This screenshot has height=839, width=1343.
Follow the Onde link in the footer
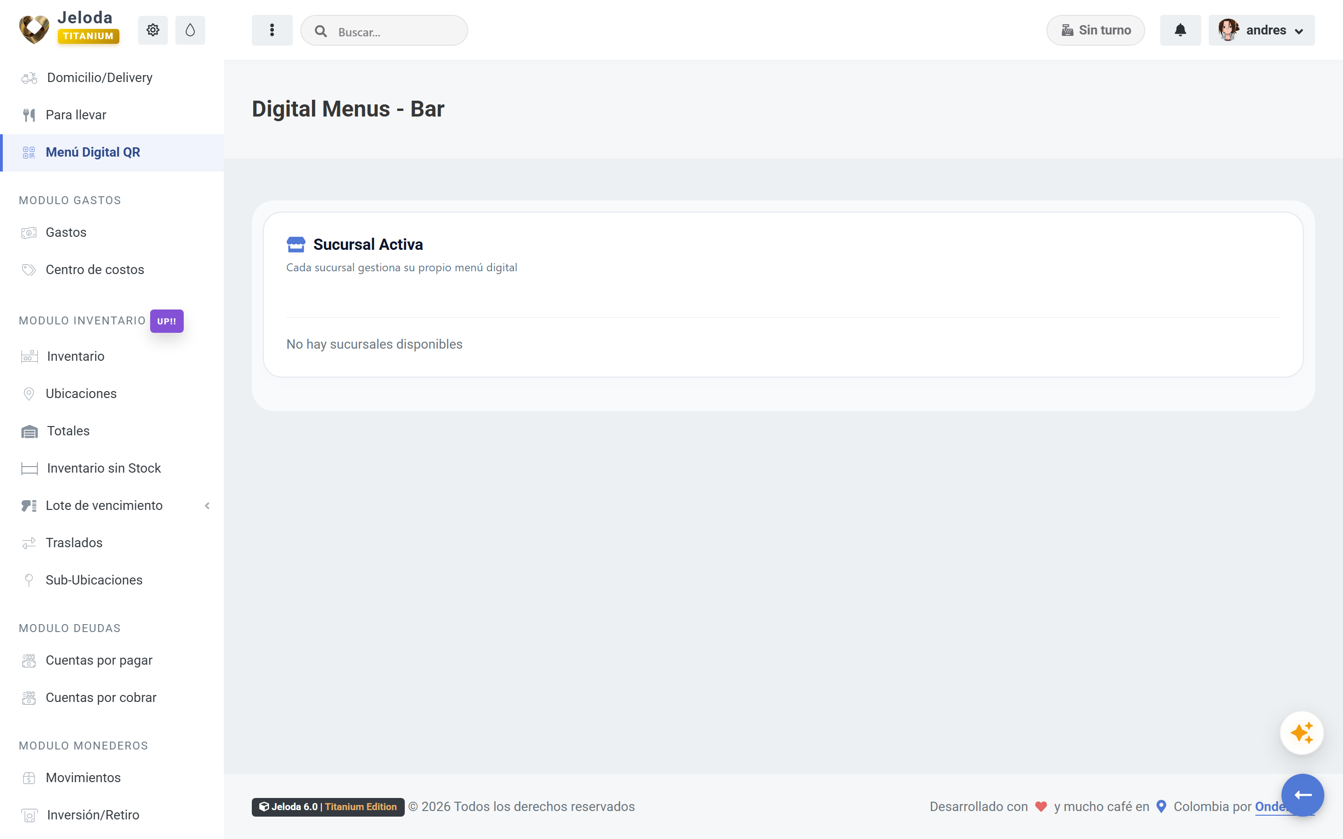click(1271, 807)
